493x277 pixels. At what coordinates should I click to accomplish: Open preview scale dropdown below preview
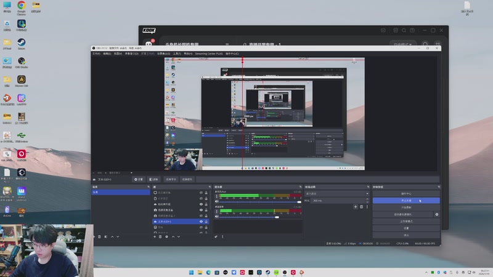coord(131,173)
